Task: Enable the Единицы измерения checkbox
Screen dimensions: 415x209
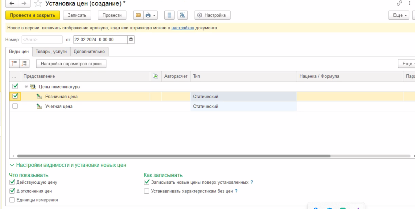Action: (12, 200)
